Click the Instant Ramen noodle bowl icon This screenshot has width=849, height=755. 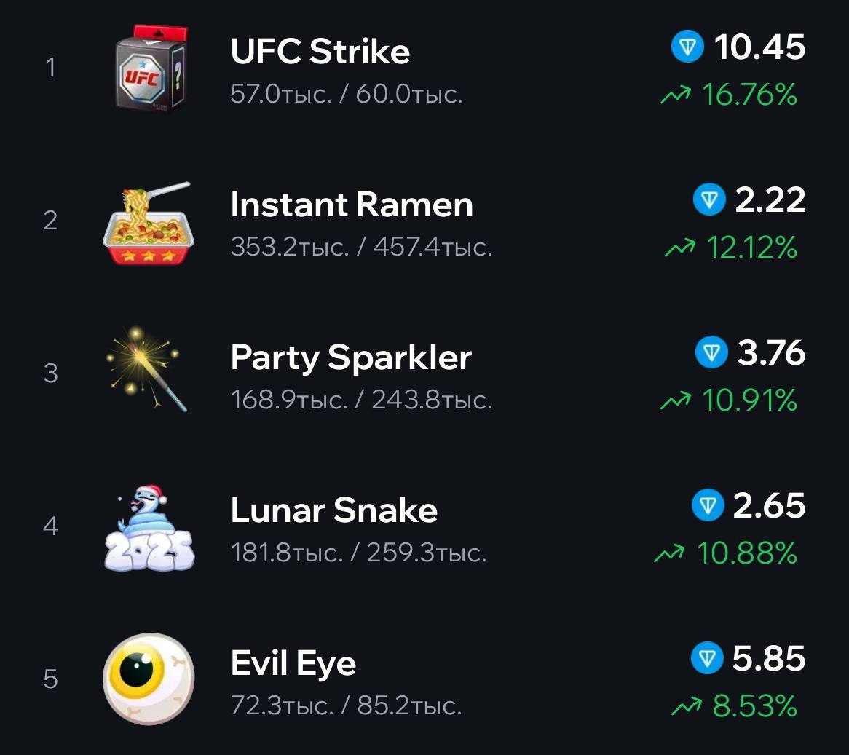point(149,224)
